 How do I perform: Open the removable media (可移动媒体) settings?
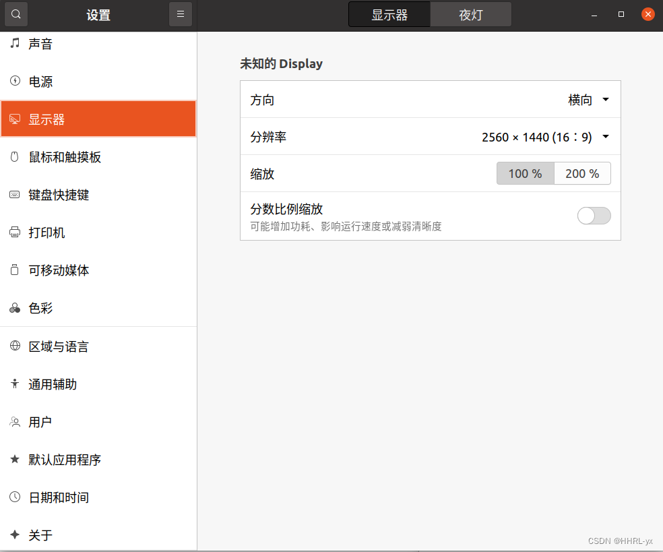tap(59, 270)
